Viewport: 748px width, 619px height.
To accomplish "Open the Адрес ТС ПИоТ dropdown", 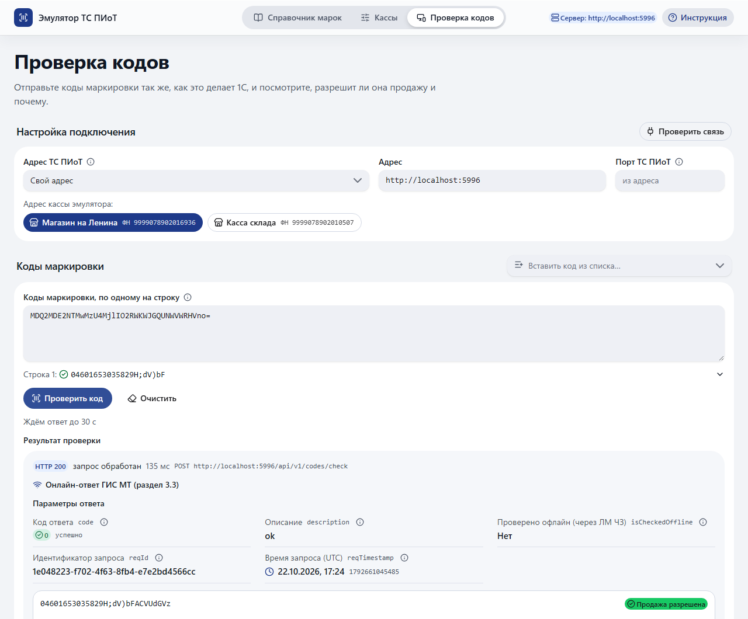I will (x=196, y=180).
